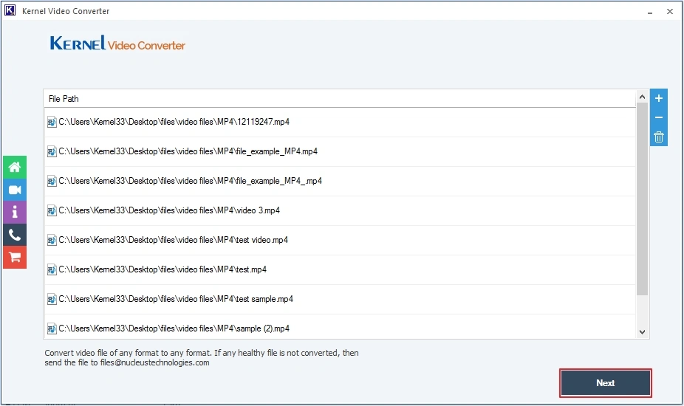The height and width of the screenshot is (406, 684).
Task: Delete all files with trash icon
Action: [x=659, y=137]
